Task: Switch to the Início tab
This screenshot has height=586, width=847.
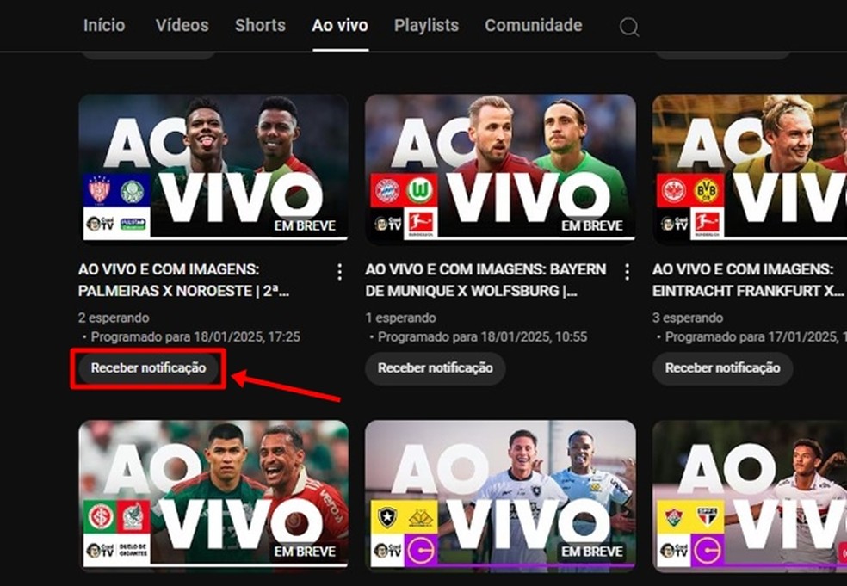Action: [x=103, y=26]
